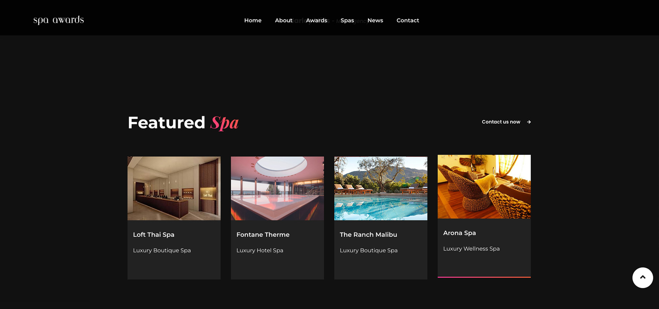Select Spas in the navigation bar
Image resolution: width=659 pixels, height=309 pixels.
(347, 20)
